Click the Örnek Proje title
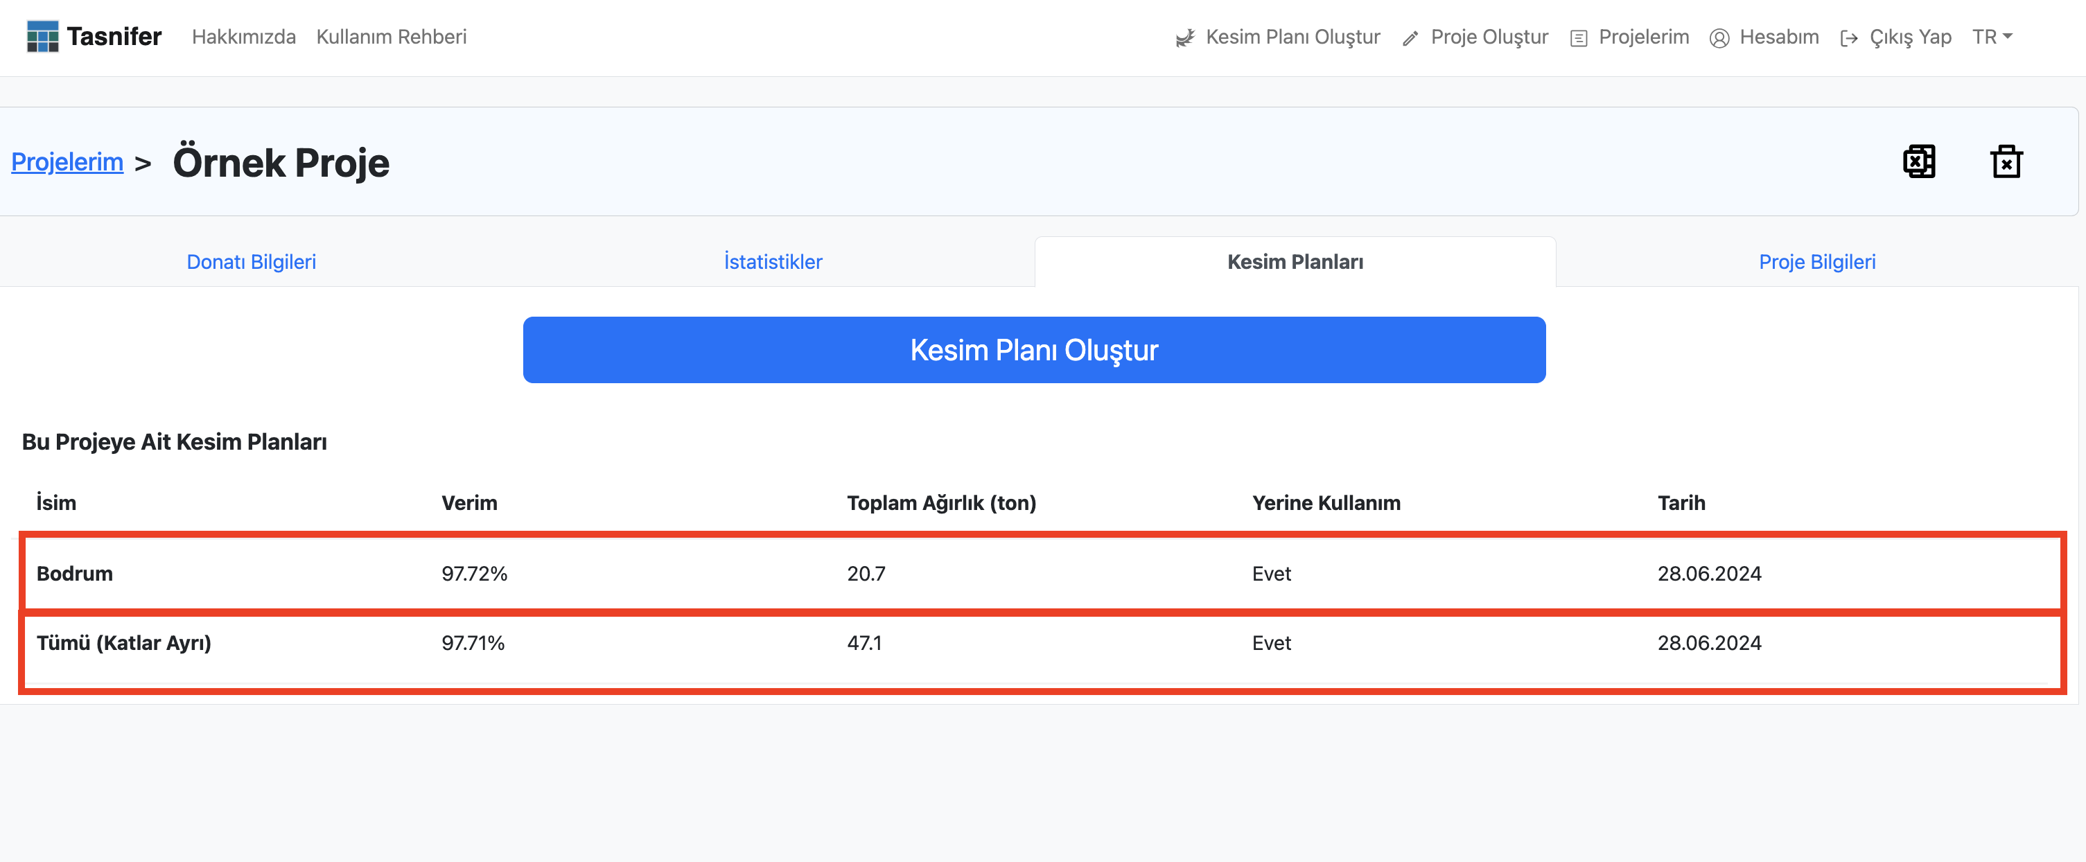Image resolution: width=2086 pixels, height=862 pixels. [x=281, y=163]
